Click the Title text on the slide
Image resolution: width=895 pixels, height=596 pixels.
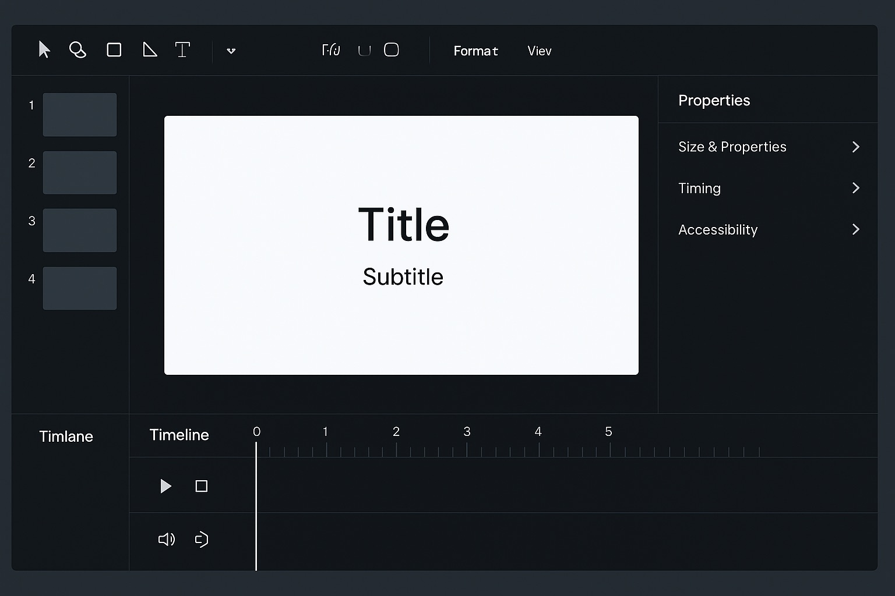point(403,225)
